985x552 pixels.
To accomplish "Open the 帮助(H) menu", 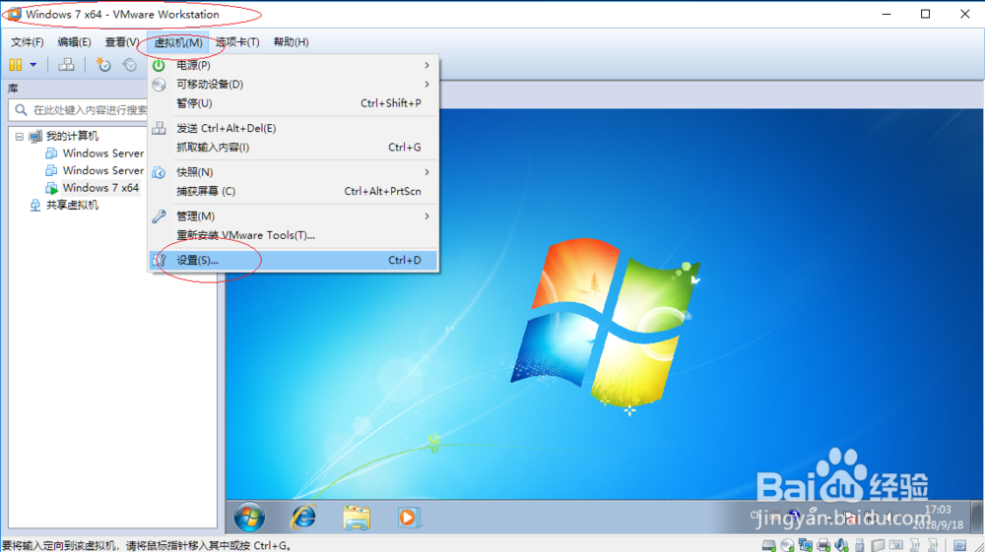I will [x=291, y=42].
